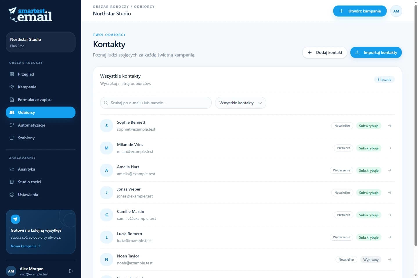Viewport: 418px width, 278px height.
Task: Click Importuj kontakty button
Action: click(x=376, y=52)
